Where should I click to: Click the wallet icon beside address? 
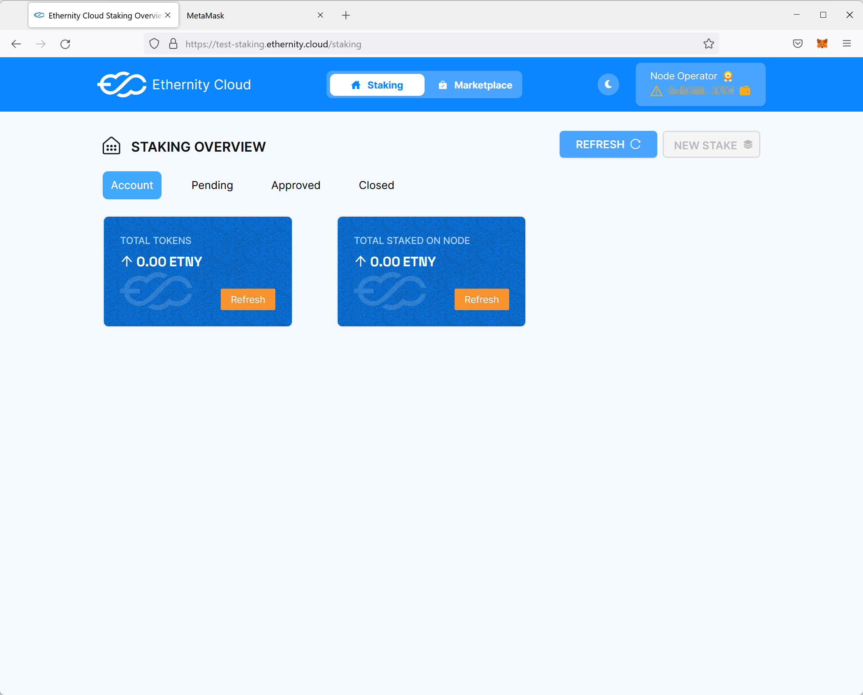[x=745, y=91]
